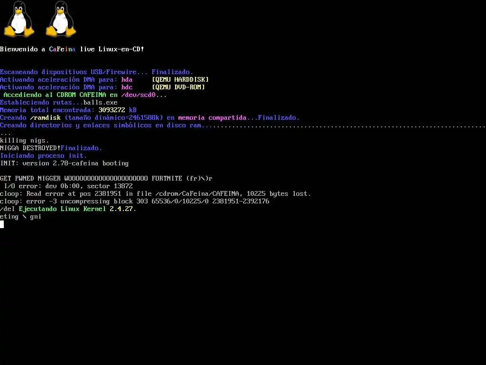Click '10225 bytes lost.' text

tap(279, 194)
